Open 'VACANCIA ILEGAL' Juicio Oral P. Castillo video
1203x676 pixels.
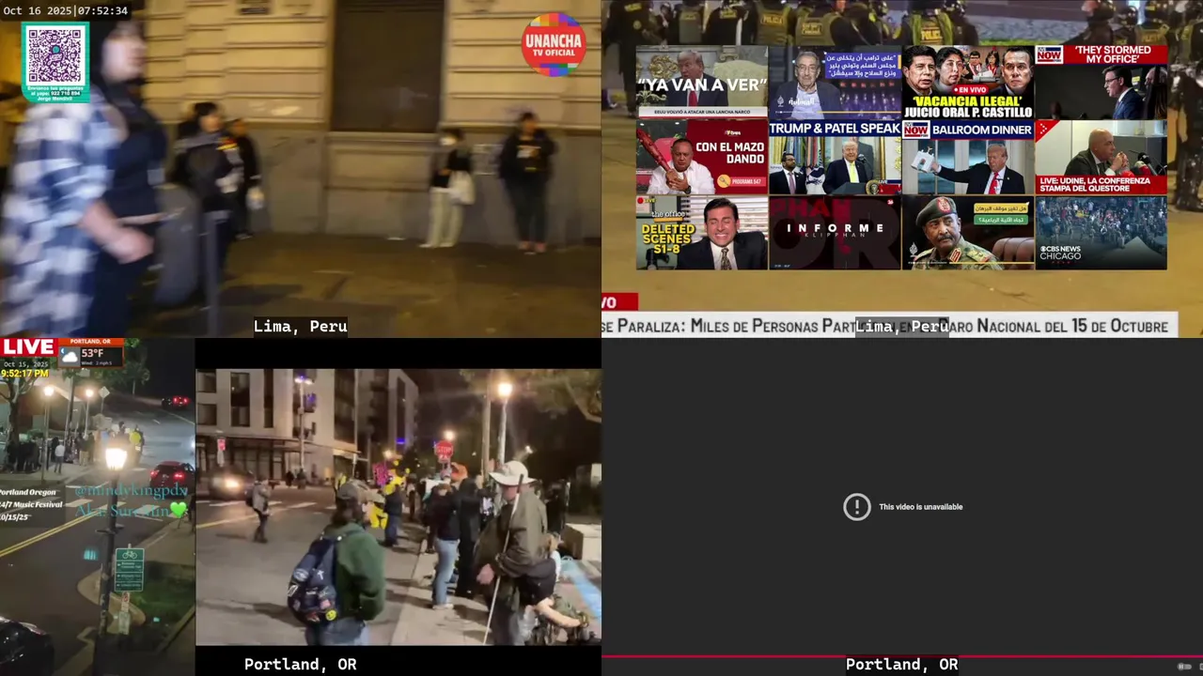968,82
